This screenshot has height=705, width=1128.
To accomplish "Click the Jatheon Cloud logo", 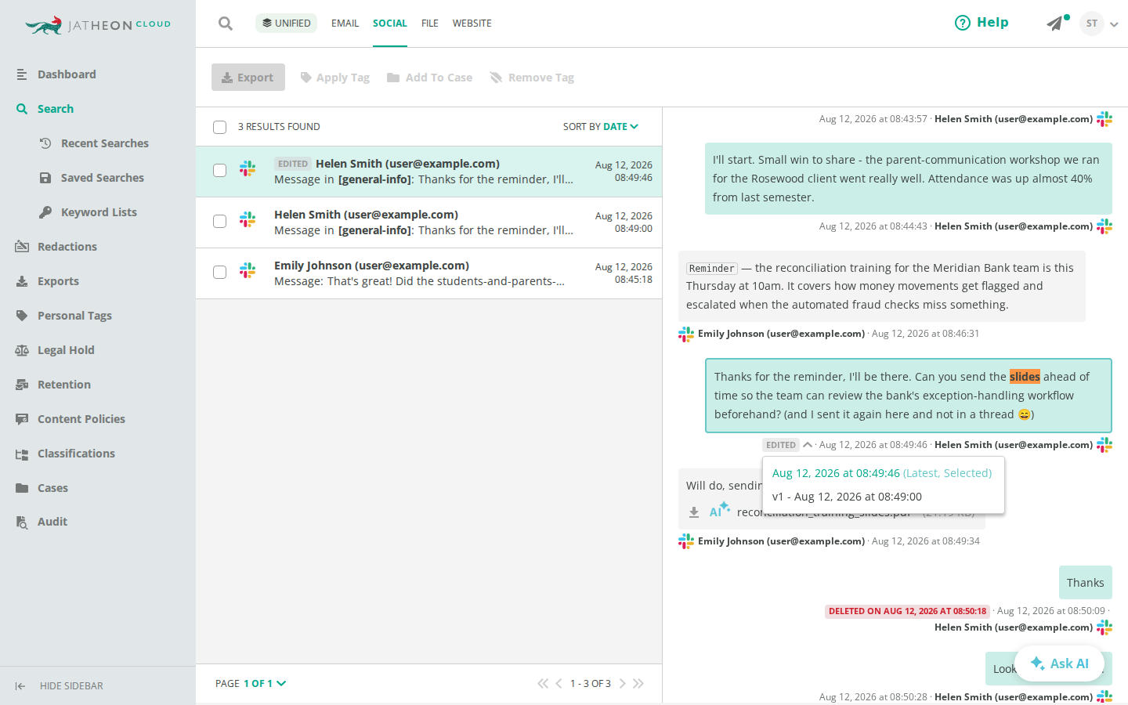I will point(98,25).
